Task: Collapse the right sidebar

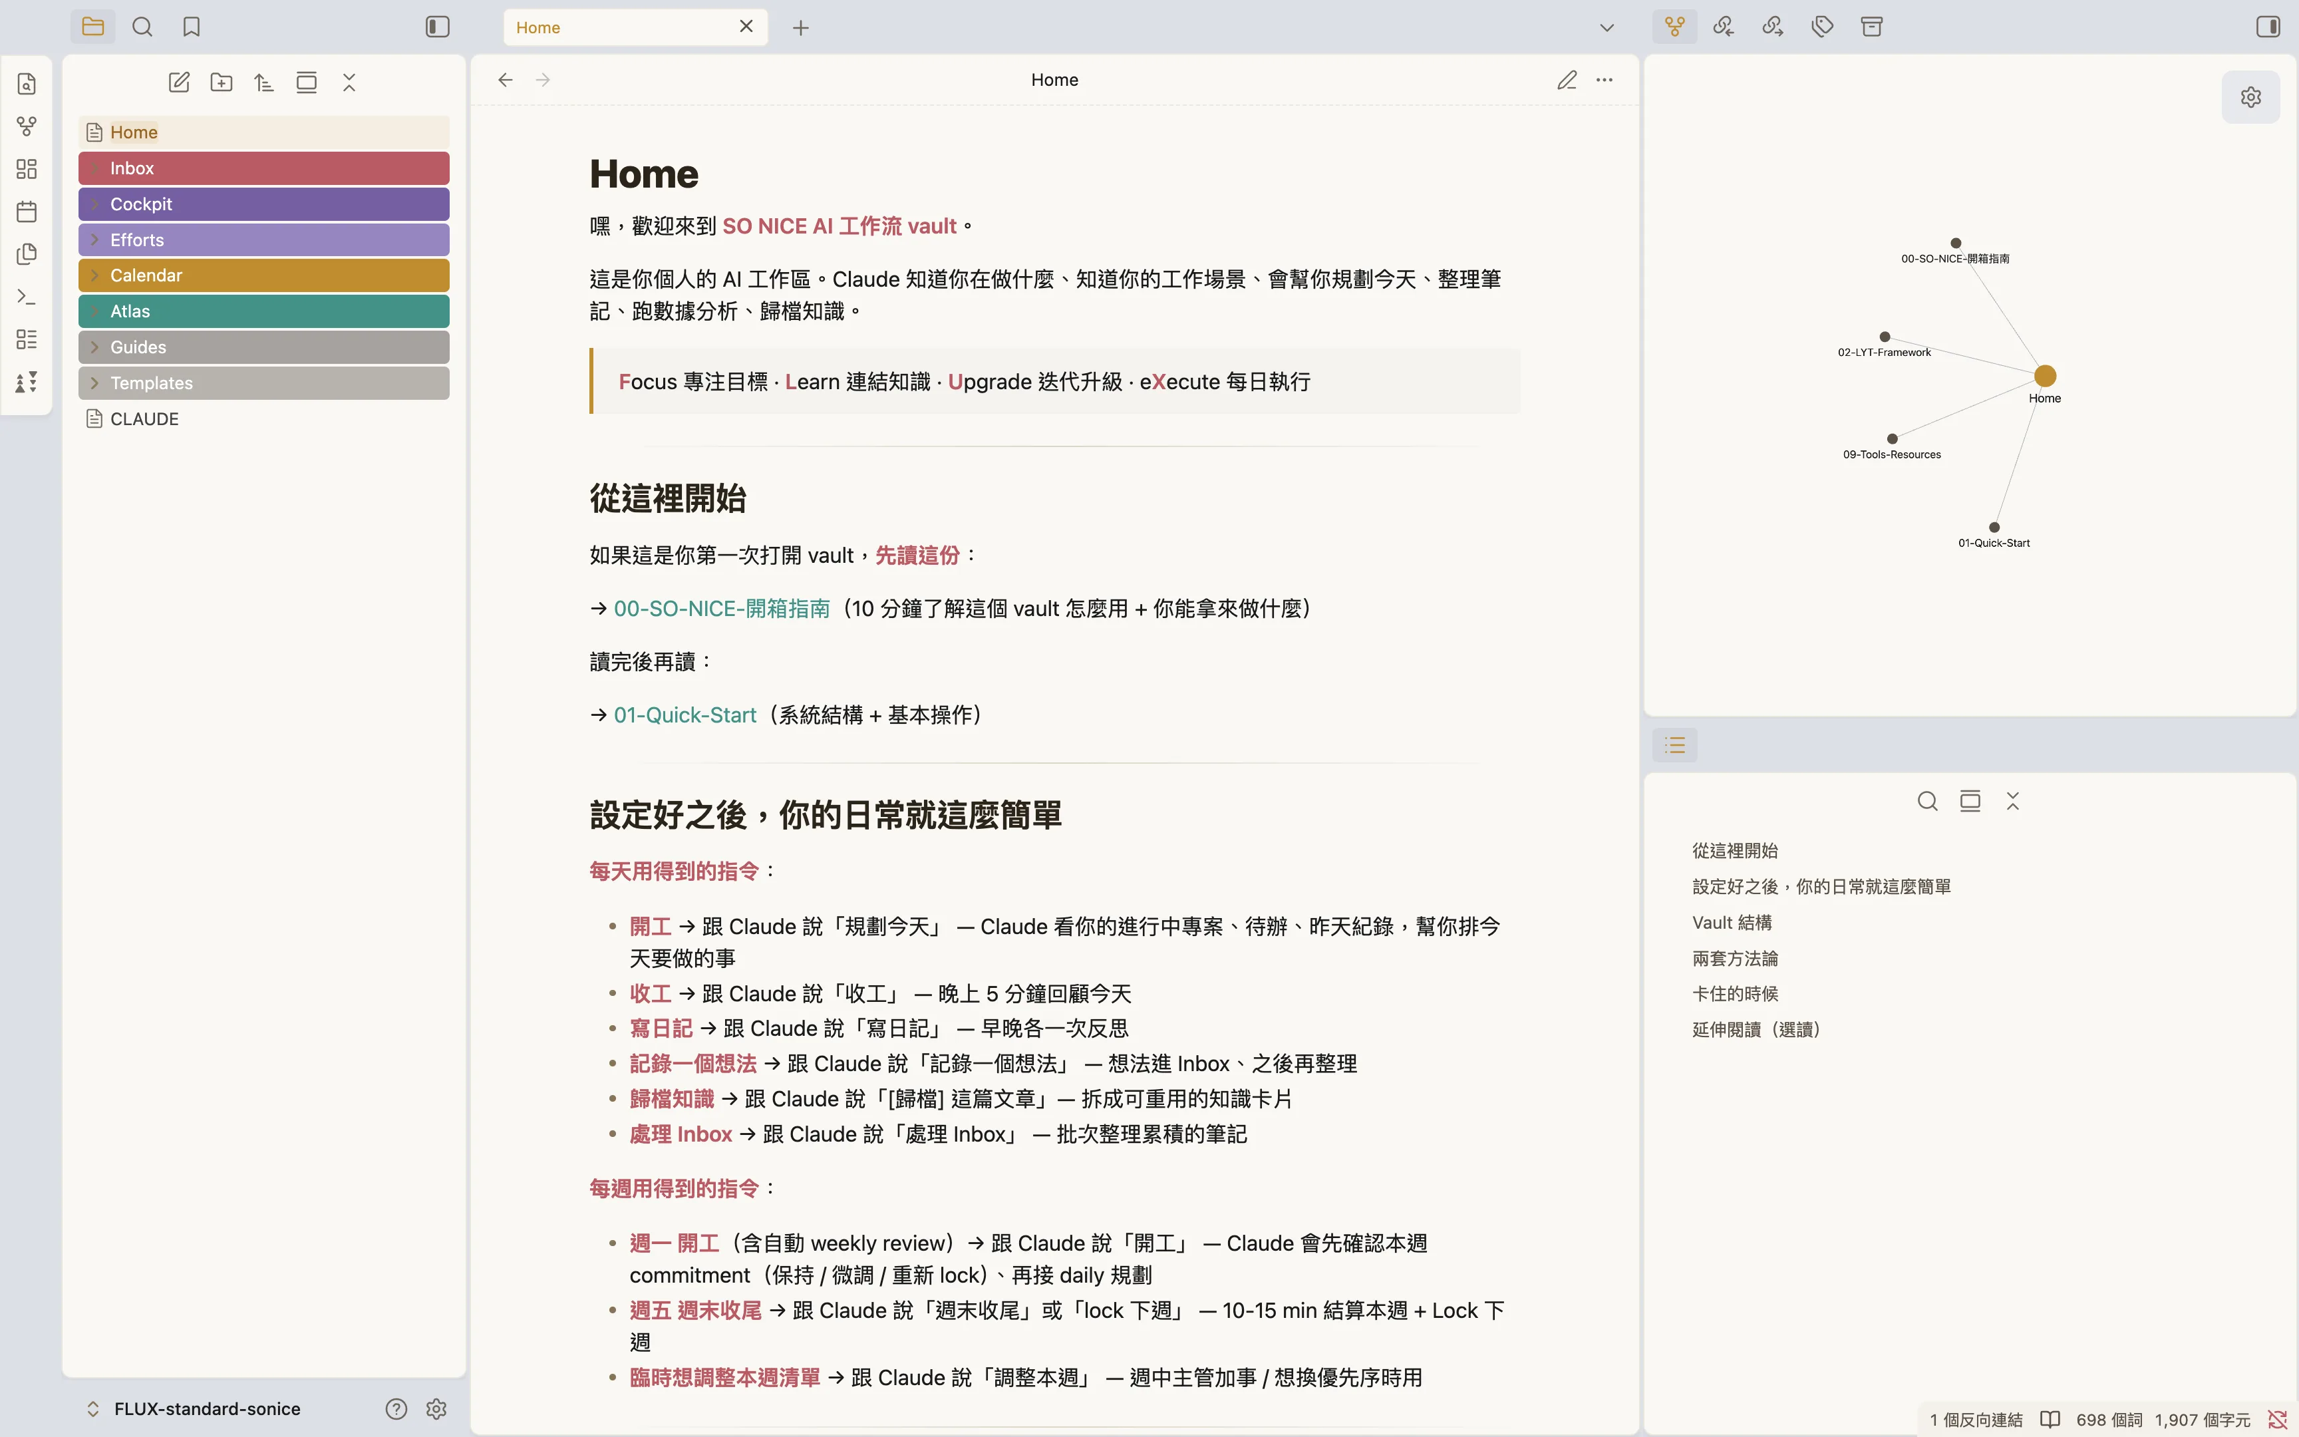Action: click(x=2268, y=27)
